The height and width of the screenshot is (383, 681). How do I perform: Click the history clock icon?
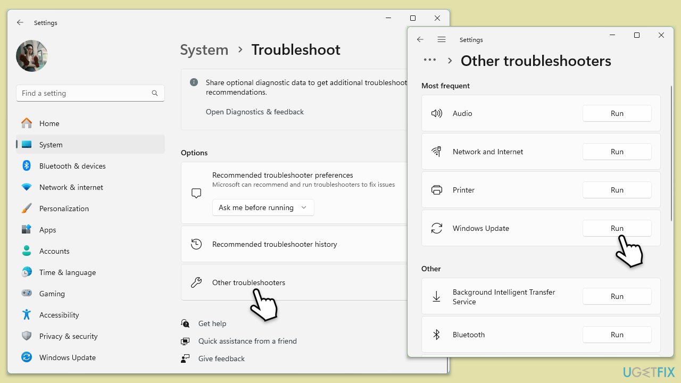click(x=196, y=244)
